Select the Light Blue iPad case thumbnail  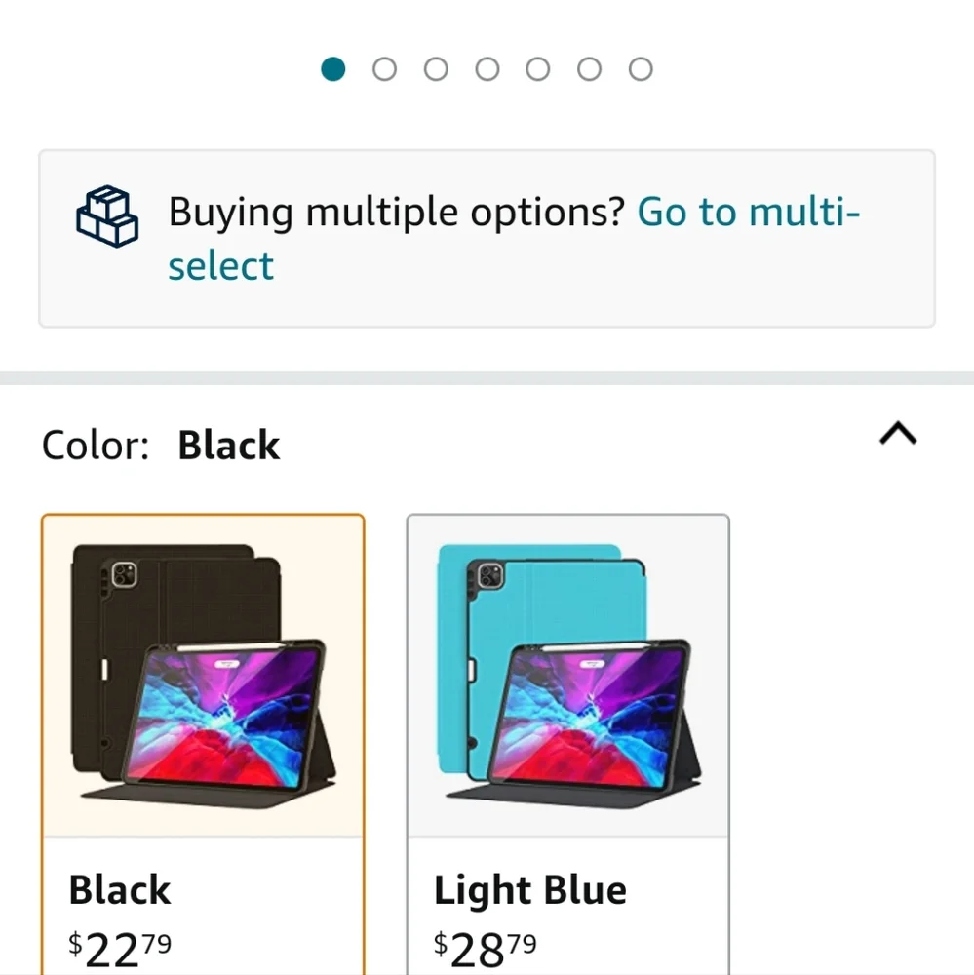click(568, 676)
